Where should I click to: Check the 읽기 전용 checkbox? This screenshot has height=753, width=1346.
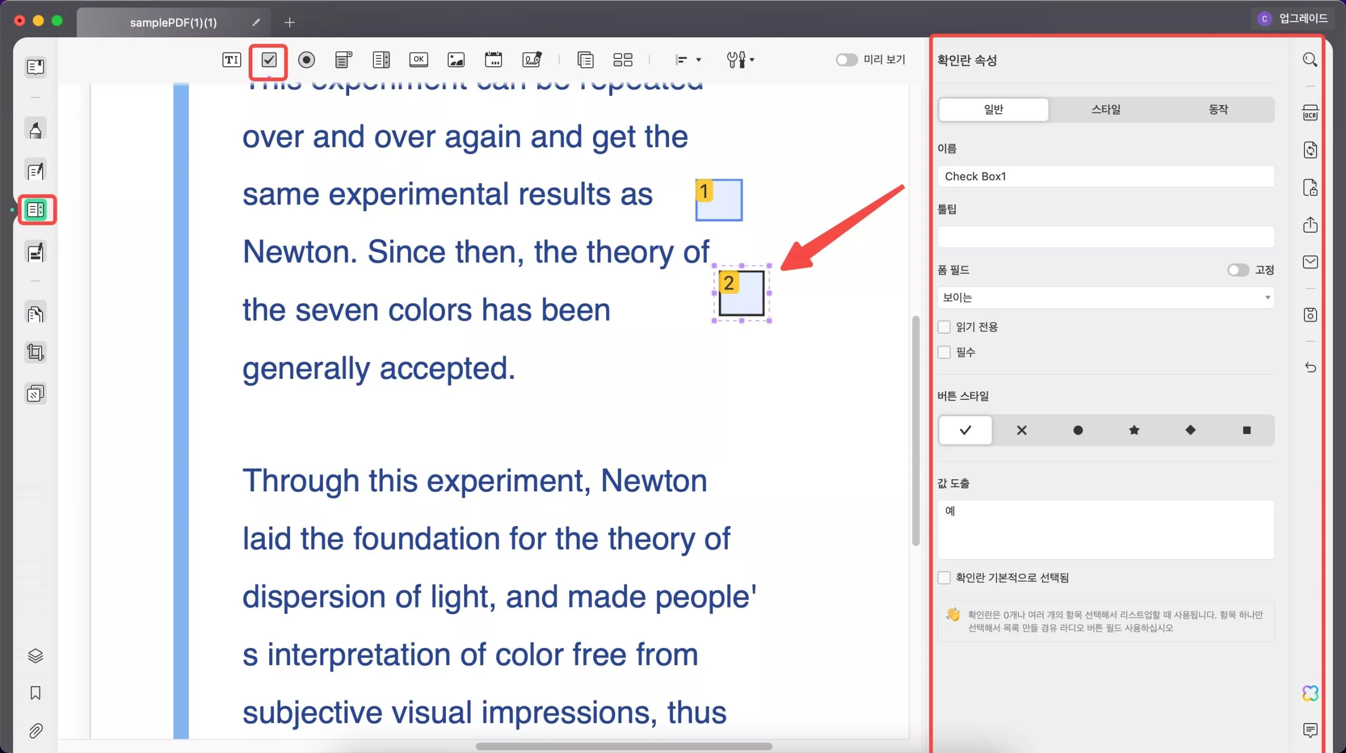click(x=944, y=327)
